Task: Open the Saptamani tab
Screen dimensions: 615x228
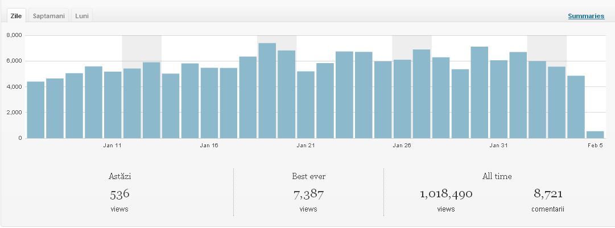Action: point(48,16)
